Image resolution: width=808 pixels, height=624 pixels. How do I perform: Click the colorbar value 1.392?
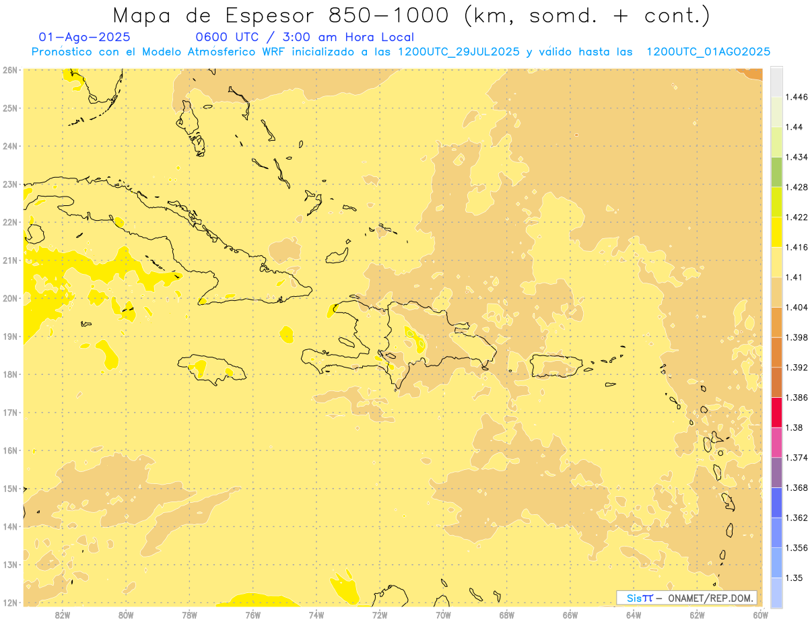click(x=797, y=368)
